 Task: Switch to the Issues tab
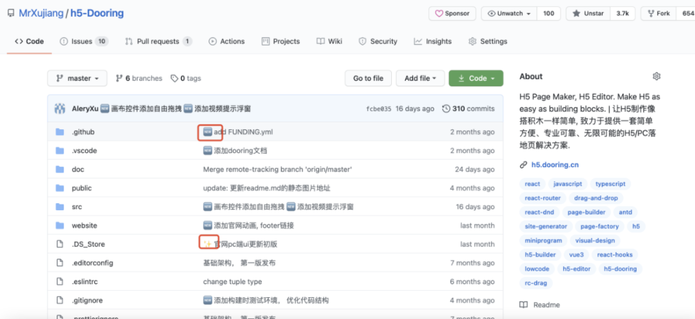tap(84, 41)
